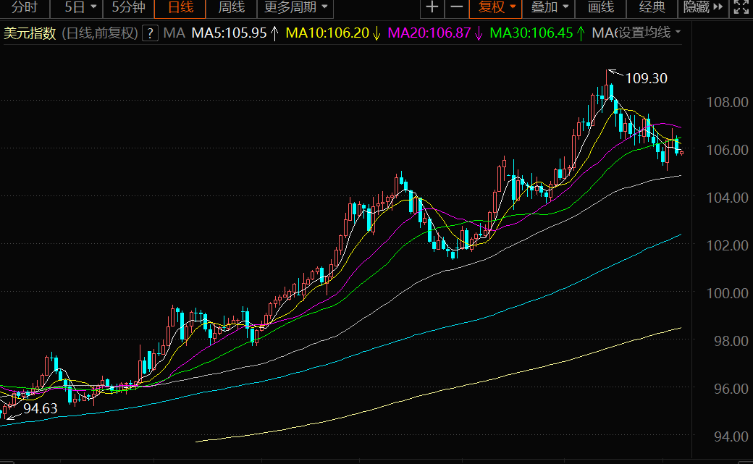Viewport: 753px width, 464px height.
Task: Open the 5日 dropdown arrow
Action: point(93,8)
